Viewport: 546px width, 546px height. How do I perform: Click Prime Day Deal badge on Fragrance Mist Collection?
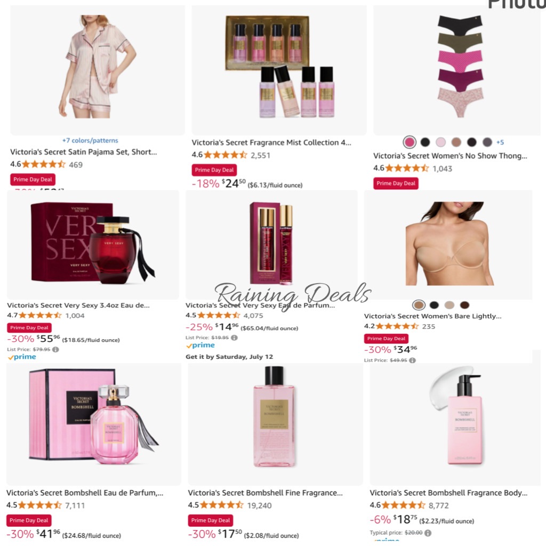[x=214, y=170]
